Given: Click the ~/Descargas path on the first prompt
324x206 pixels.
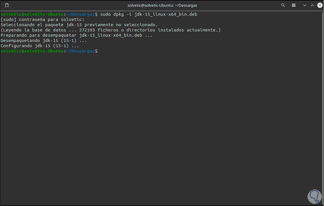Looking at the screenshot, I should 82,14.
